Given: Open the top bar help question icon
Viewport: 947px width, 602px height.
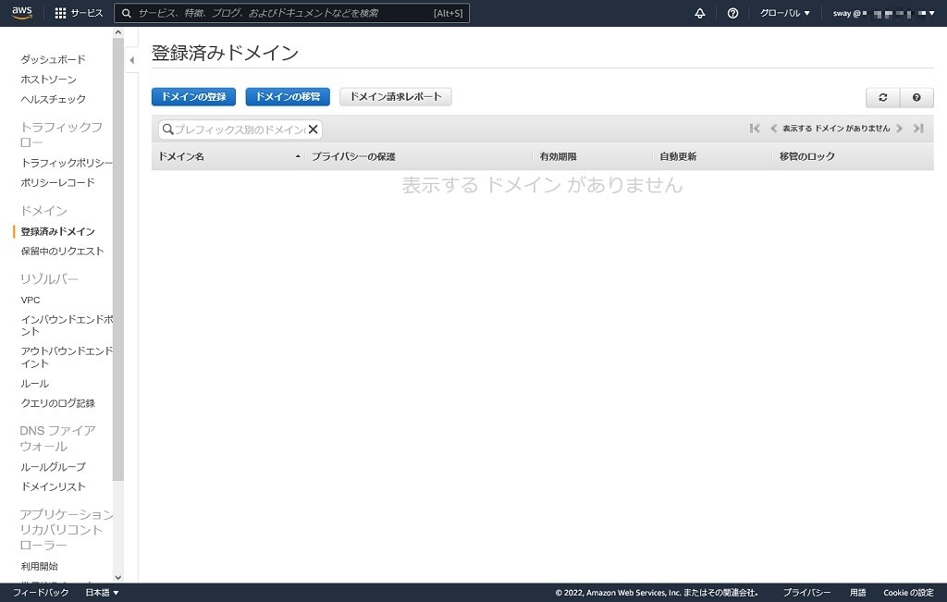Looking at the screenshot, I should tap(732, 13).
